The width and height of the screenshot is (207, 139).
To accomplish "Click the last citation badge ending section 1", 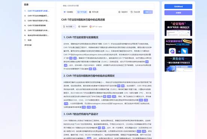I will click(x=94, y=69).
